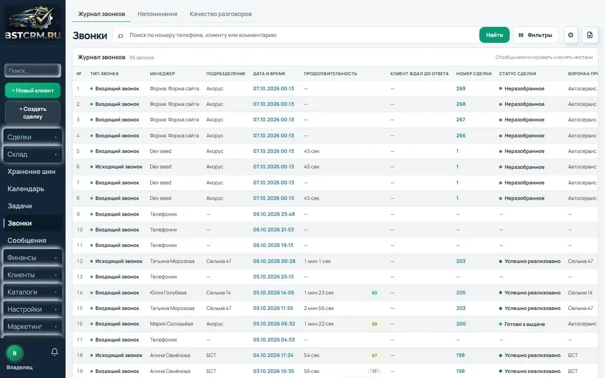This screenshot has height=378, width=605.
Task: Click the quality score badge 50
Action: [374, 324]
